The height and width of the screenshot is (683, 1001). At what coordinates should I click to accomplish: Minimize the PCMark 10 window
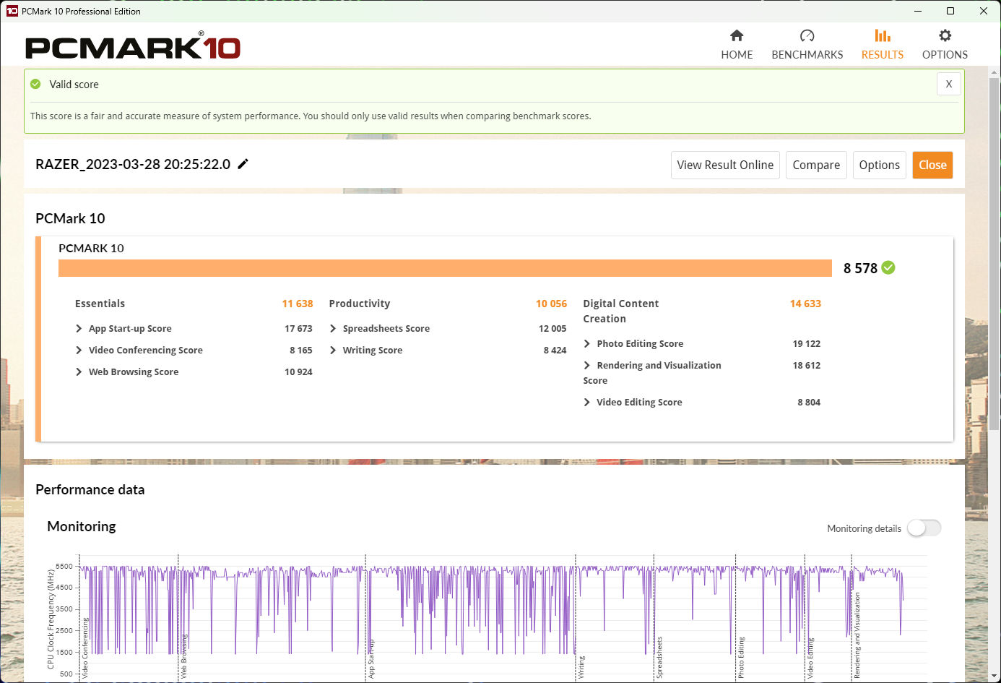(917, 11)
